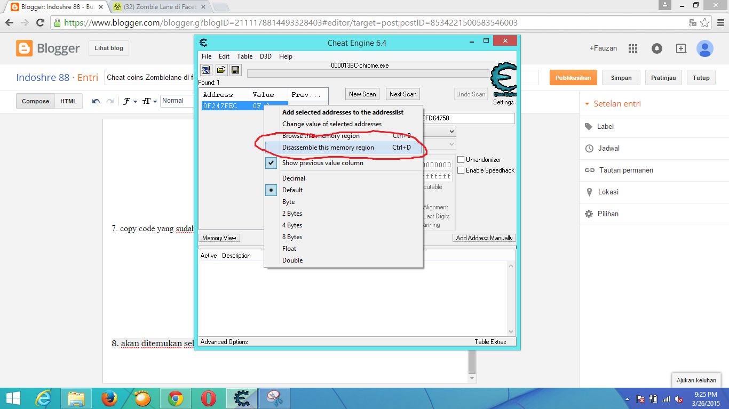Viewport: 729px width, 409px height.
Task: Click the Publikasikan button
Action: 573,78
